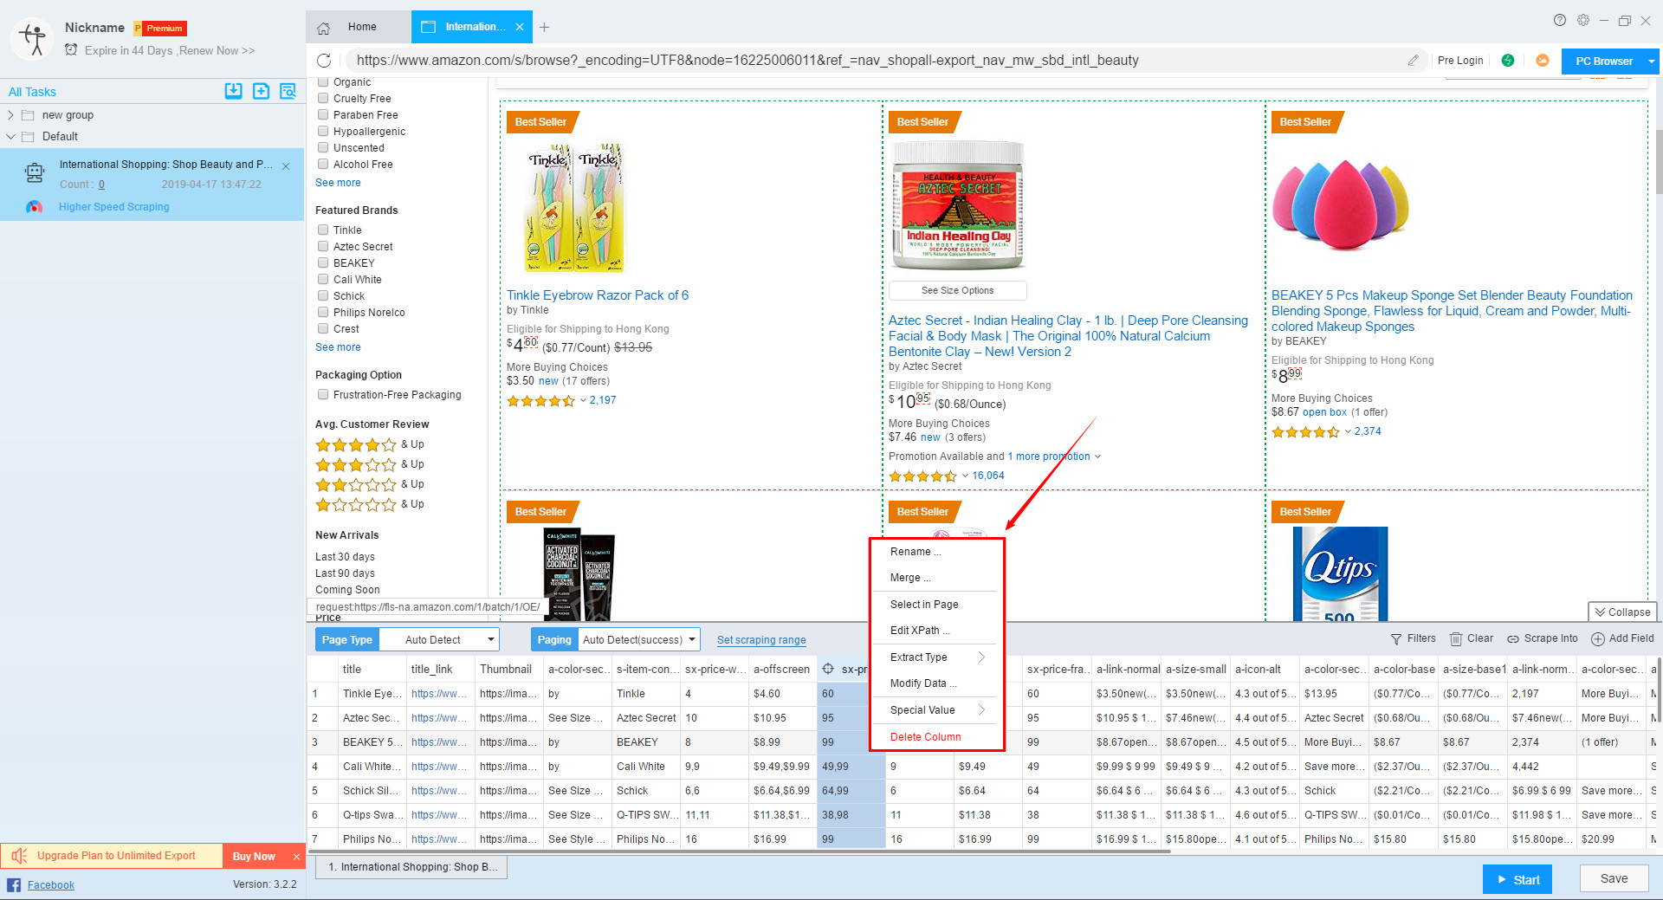Collapse the Default folder

10,136
